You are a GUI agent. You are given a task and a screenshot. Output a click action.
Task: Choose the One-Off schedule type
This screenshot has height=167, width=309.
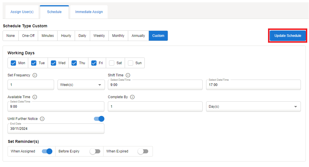pyautogui.click(x=28, y=36)
